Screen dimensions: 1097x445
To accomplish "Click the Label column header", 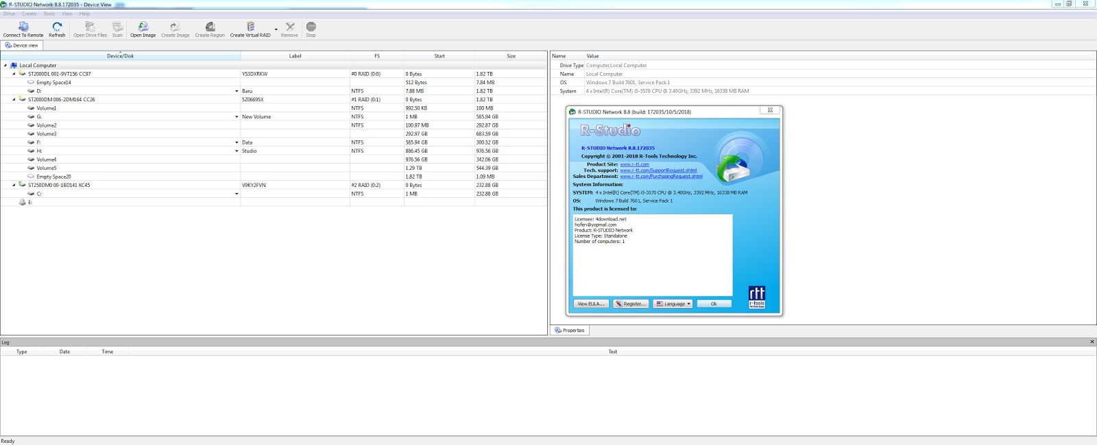I will (295, 56).
